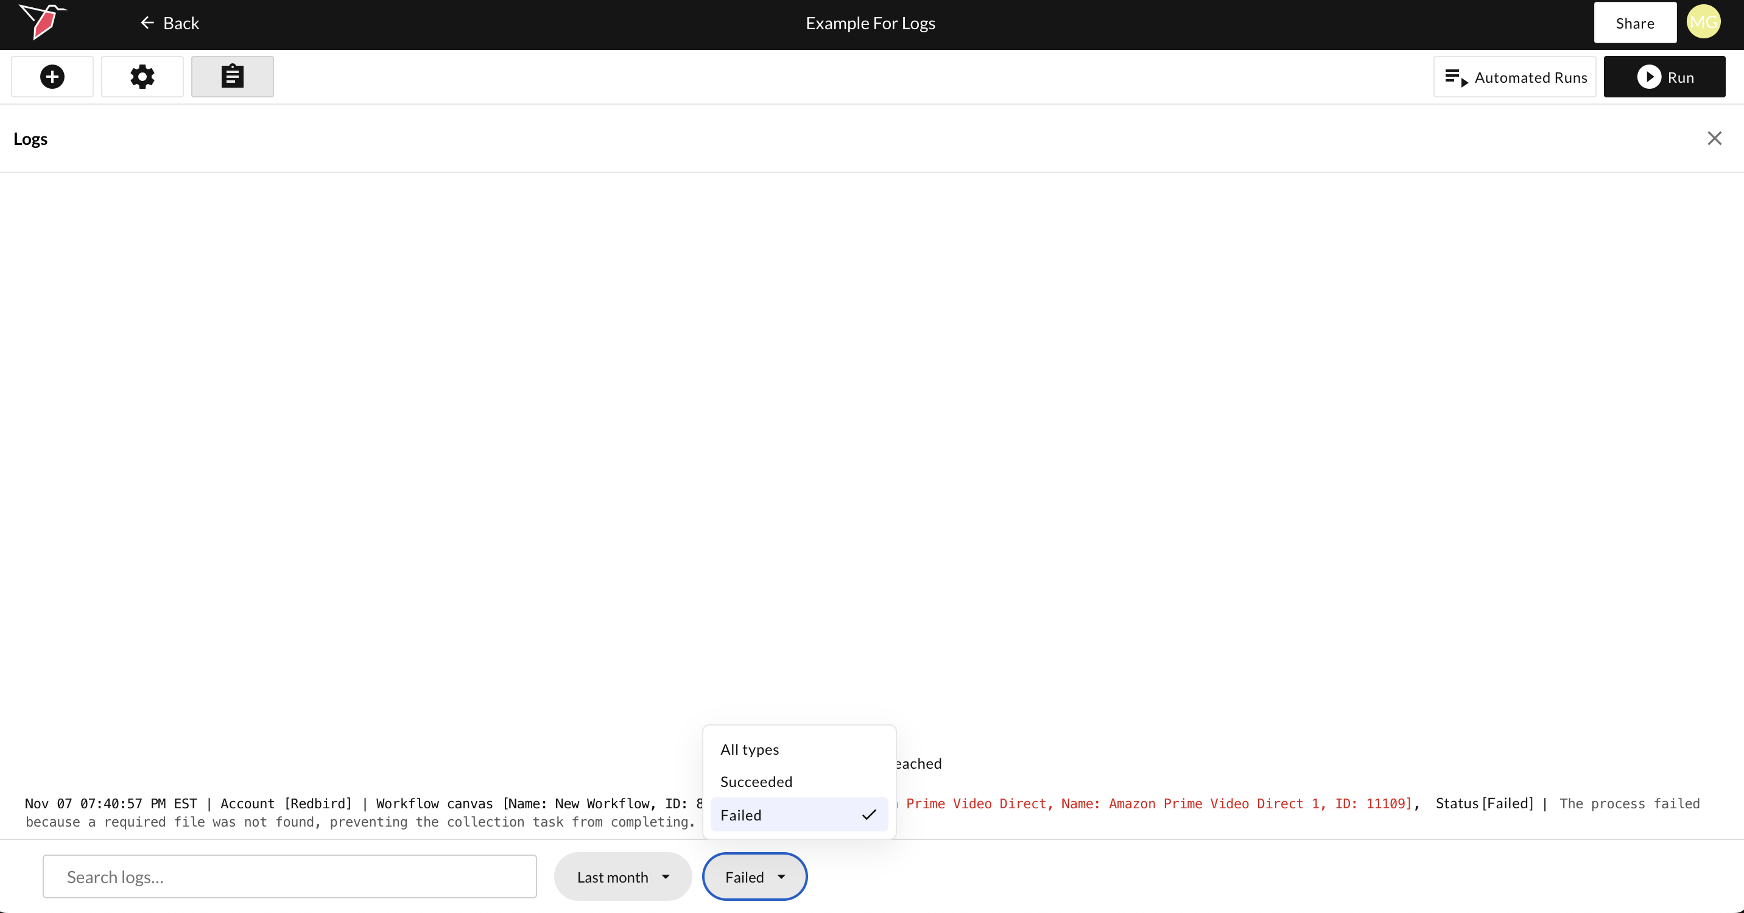1744x913 pixels.
Task: Click the Redbird hummingbird logo
Action: pyautogui.click(x=42, y=22)
